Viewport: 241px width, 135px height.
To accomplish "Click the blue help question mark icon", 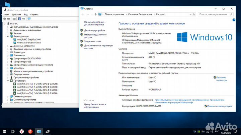I will click(234, 20).
